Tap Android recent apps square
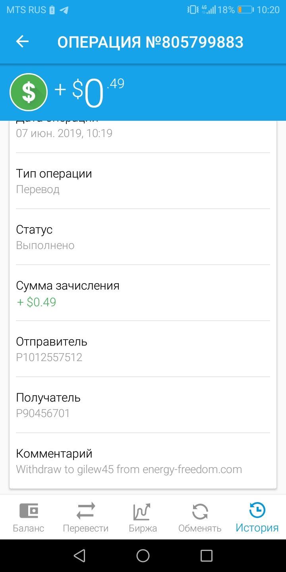 [x=207, y=555]
